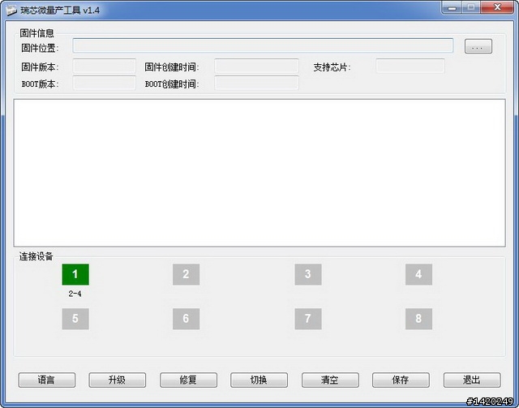Click device slot 2 indicator
This screenshot has height=408, width=519.
tap(186, 274)
